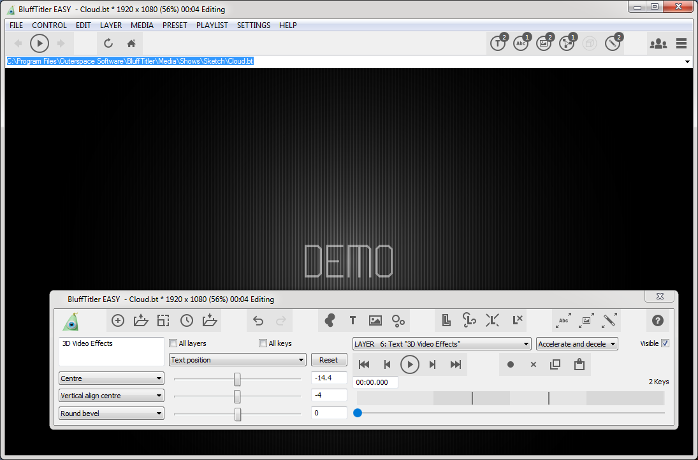Open the Round bevel dropdown
The image size is (698, 460).
tap(112, 413)
